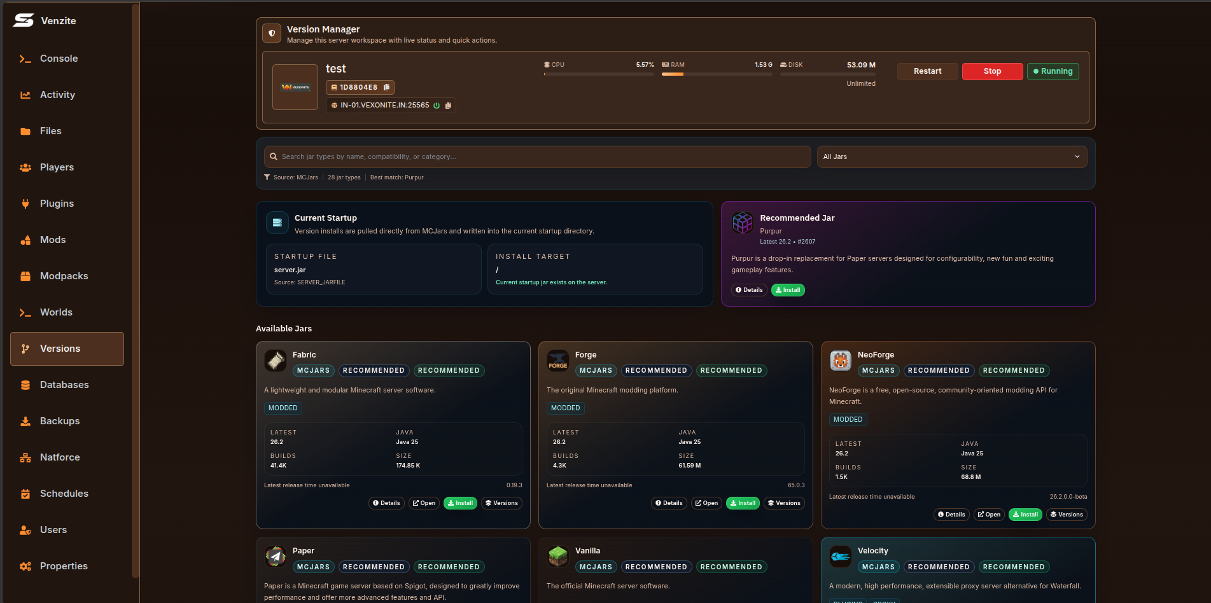Click the MODDED tag on Fabric
The width and height of the screenshot is (1211, 603).
pos(283,408)
